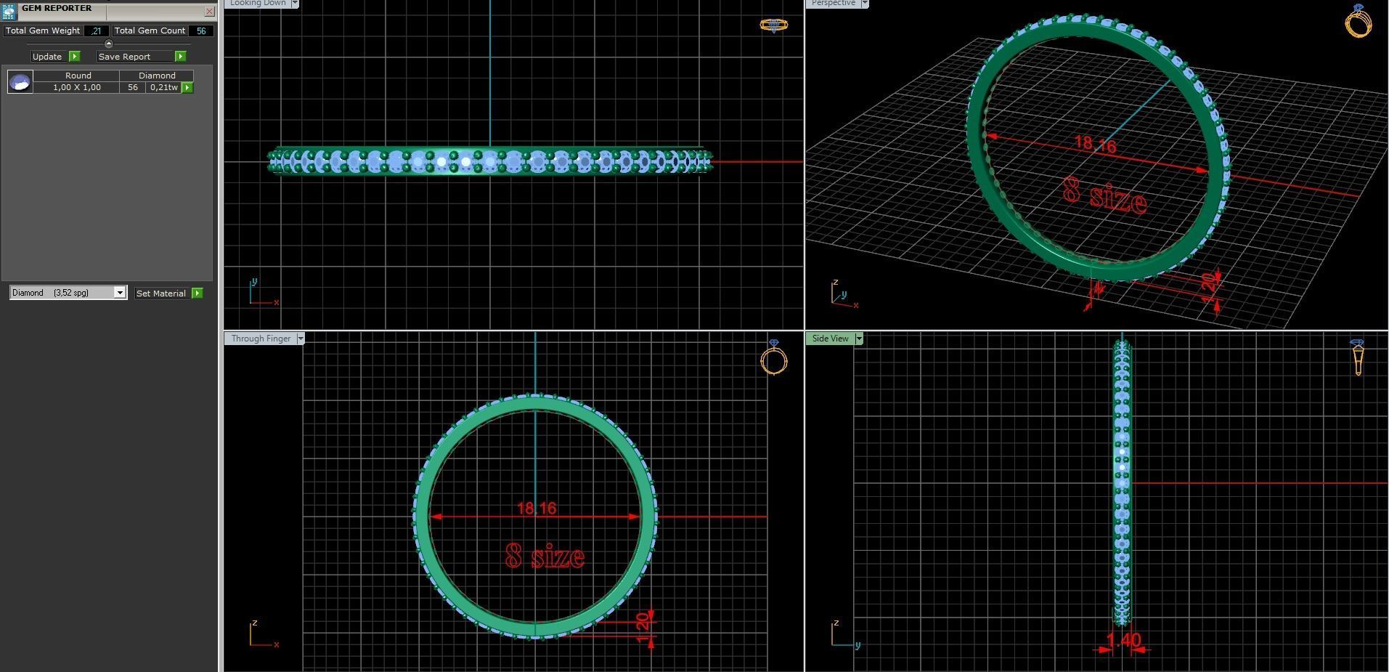The width and height of the screenshot is (1389, 672).
Task: Select the '0,21tw' weight cell
Action: [164, 87]
